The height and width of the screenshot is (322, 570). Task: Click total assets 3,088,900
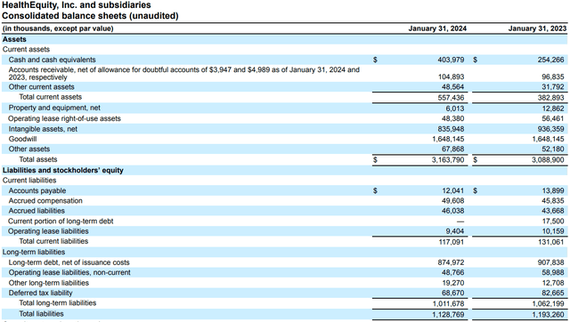[549, 160]
